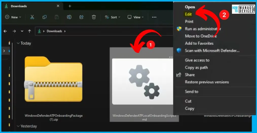Go forward with the right arrow
This screenshot has height=133, width=257.
14,31
